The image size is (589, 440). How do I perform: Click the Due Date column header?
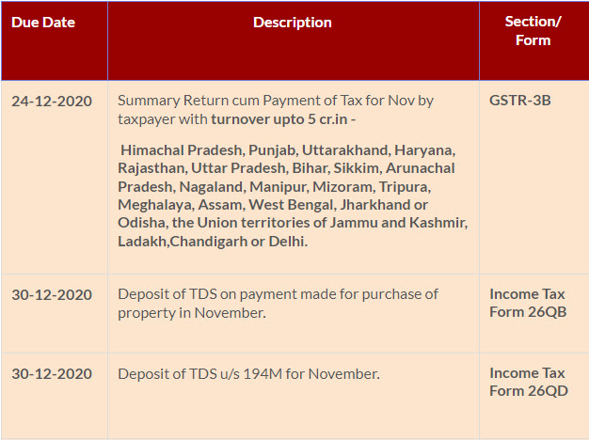[x=43, y=23]
